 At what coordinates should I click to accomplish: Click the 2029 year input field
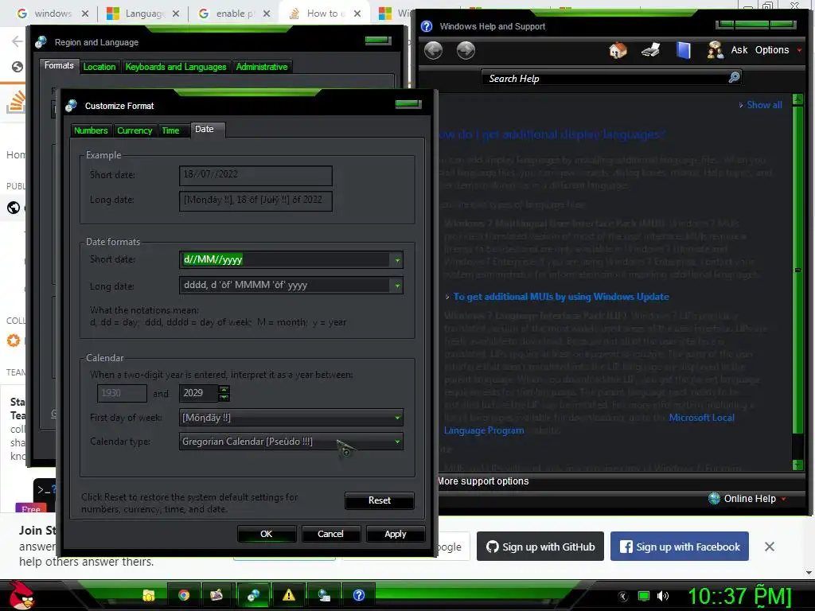[198, 393]
